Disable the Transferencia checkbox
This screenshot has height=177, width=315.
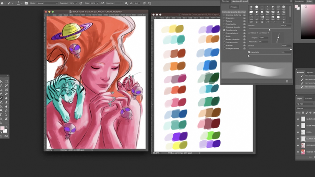[224, 30]
